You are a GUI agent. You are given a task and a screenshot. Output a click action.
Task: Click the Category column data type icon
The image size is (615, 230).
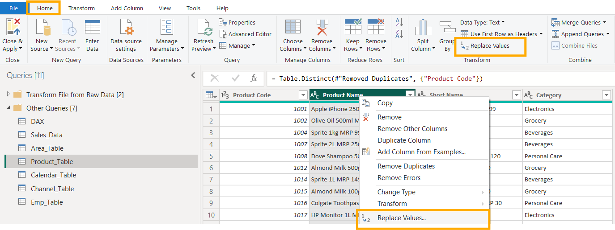(x=529, y=95)
